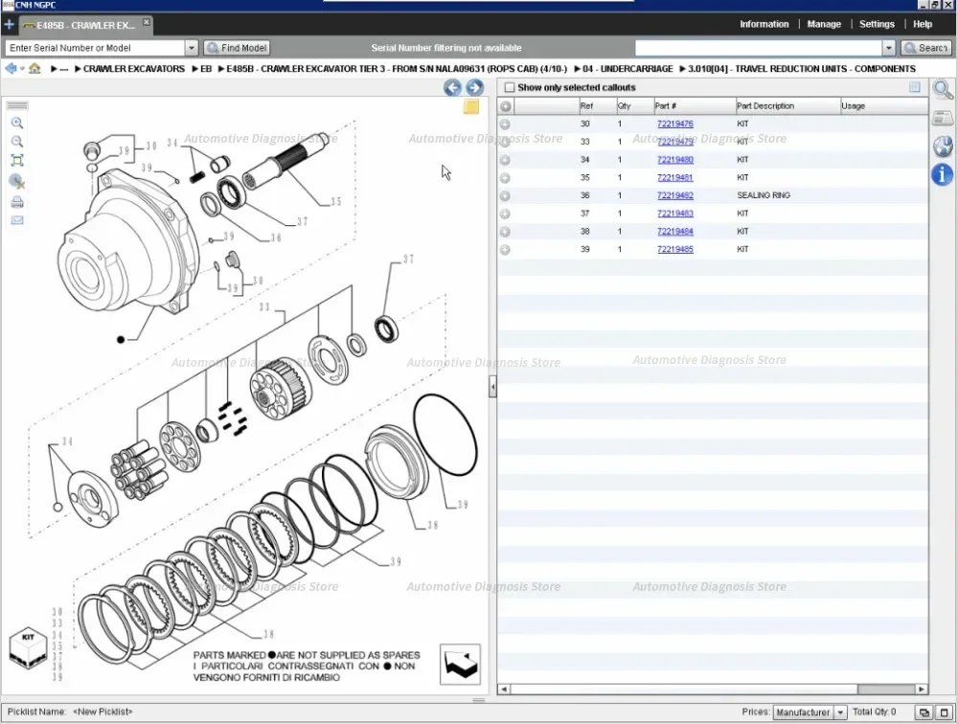Add Ref 35 part to picklist

(505, 178)
